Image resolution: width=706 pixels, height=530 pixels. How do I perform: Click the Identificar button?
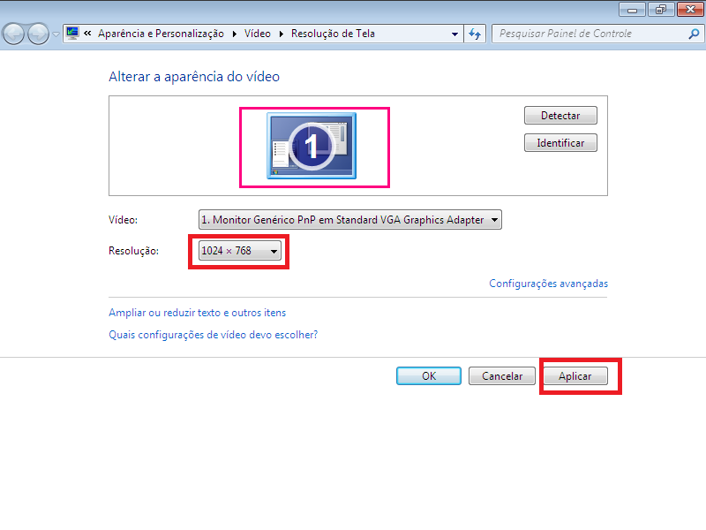click(560, 143)
